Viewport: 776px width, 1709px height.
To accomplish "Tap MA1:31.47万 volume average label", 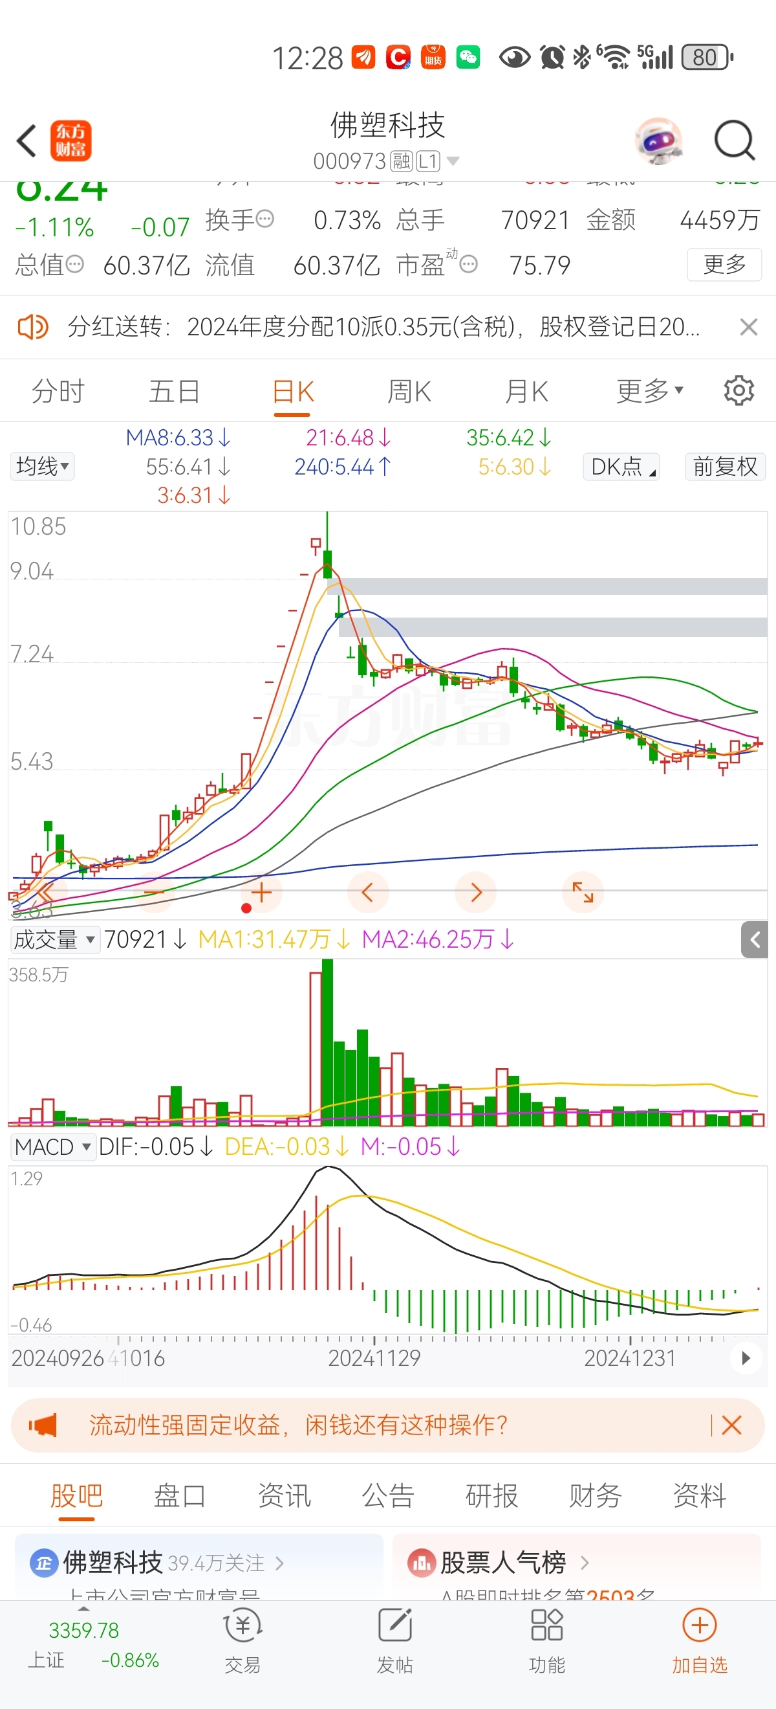I will point(274,939).
